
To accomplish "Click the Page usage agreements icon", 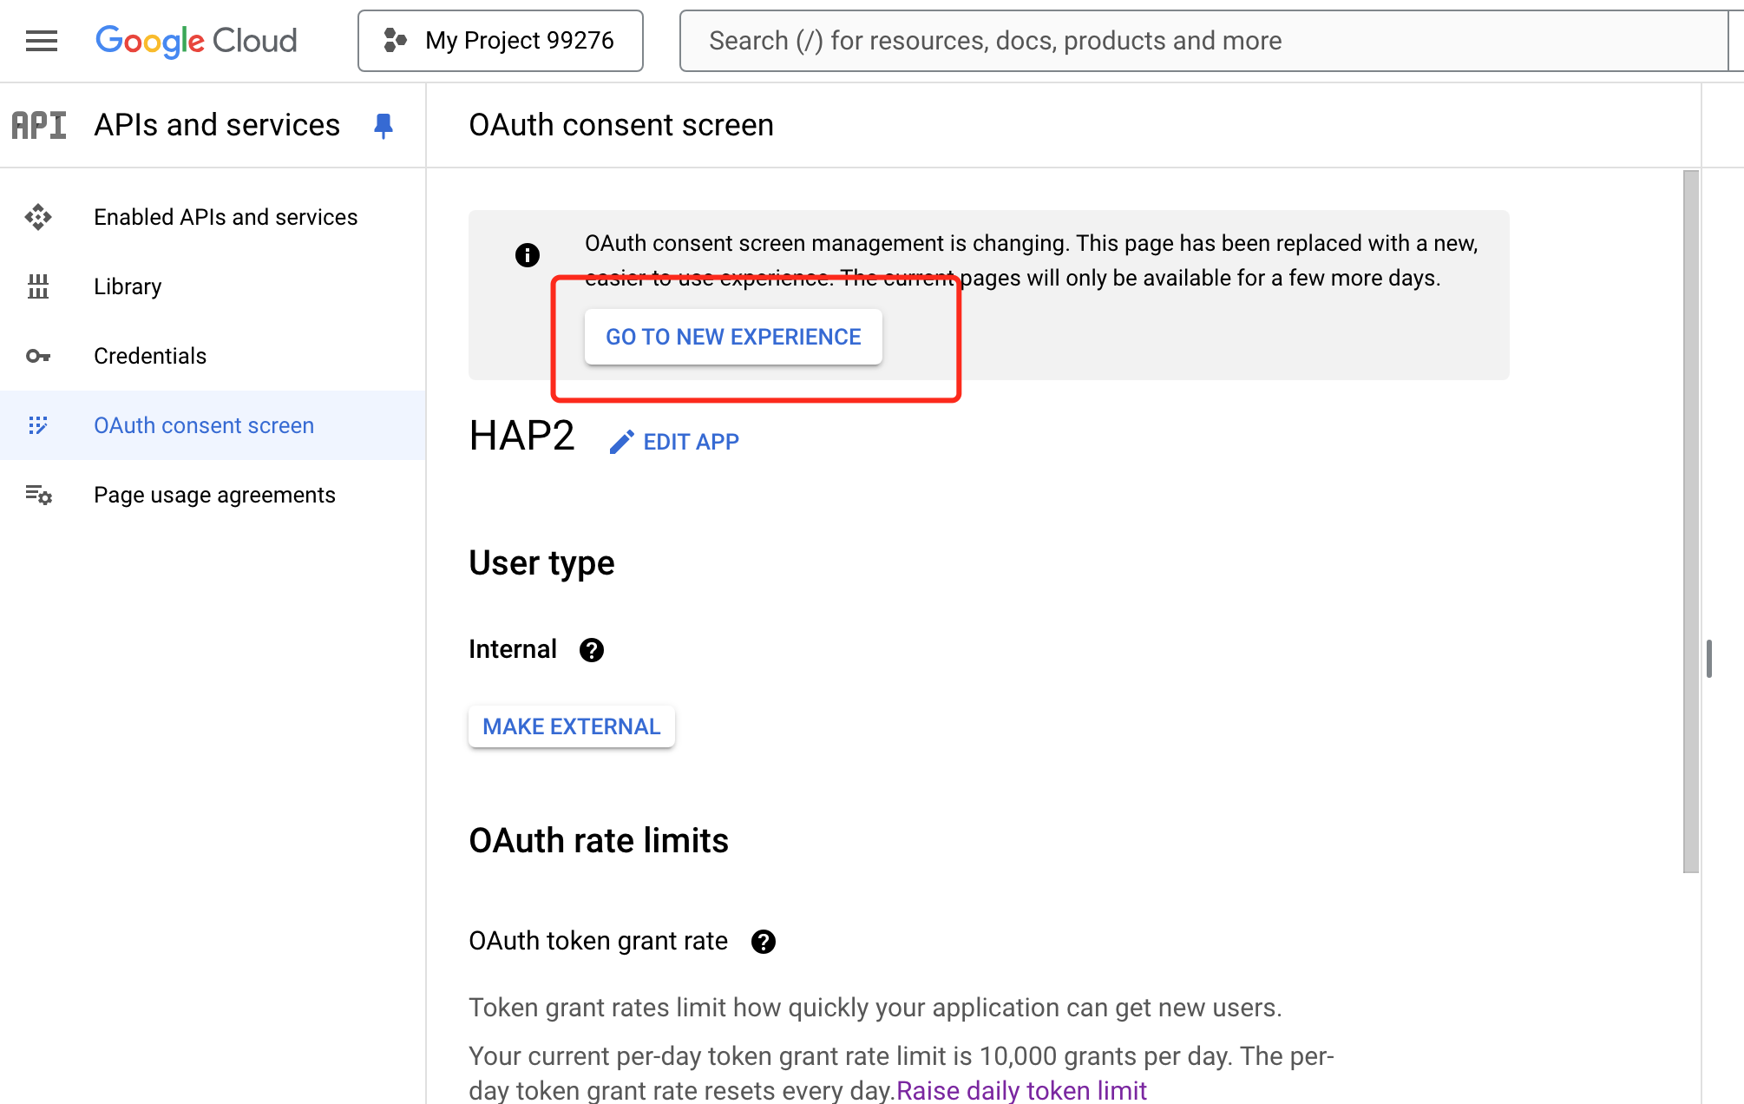I will tap(38, 495).
